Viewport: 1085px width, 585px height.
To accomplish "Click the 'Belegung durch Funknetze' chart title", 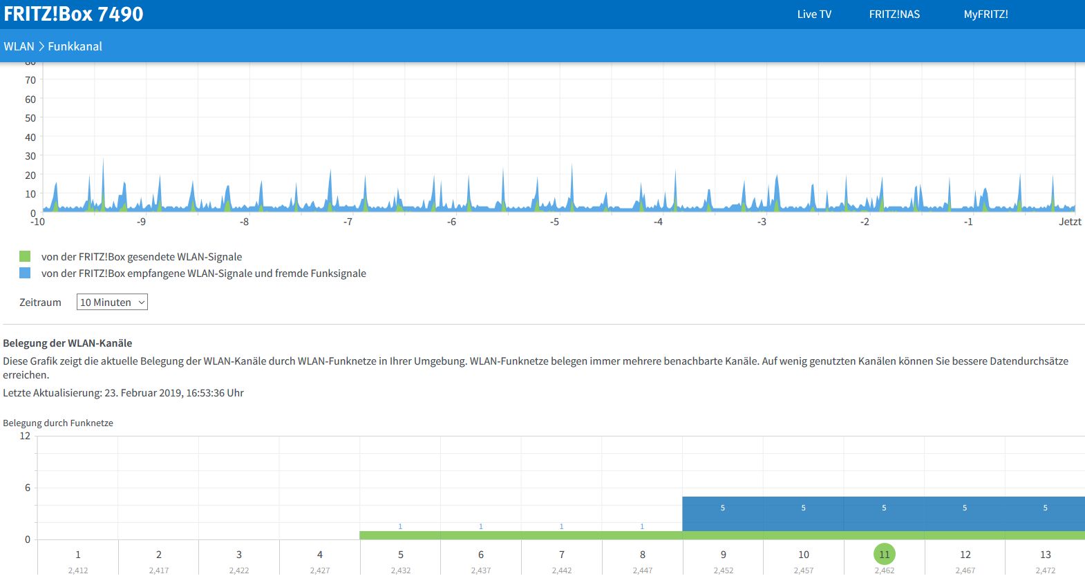I will [x=58, y=423].
